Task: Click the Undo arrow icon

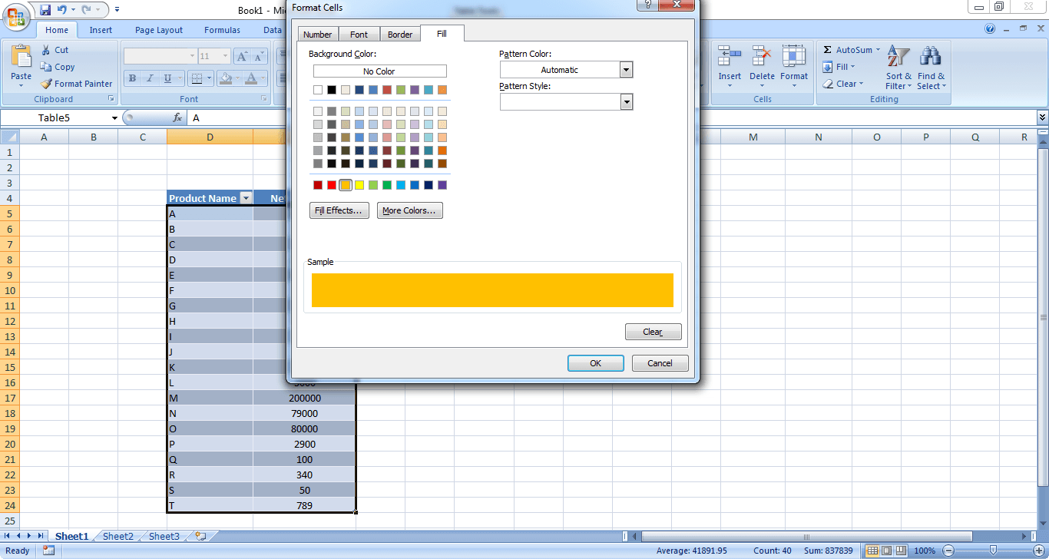Action: (62, 10)
